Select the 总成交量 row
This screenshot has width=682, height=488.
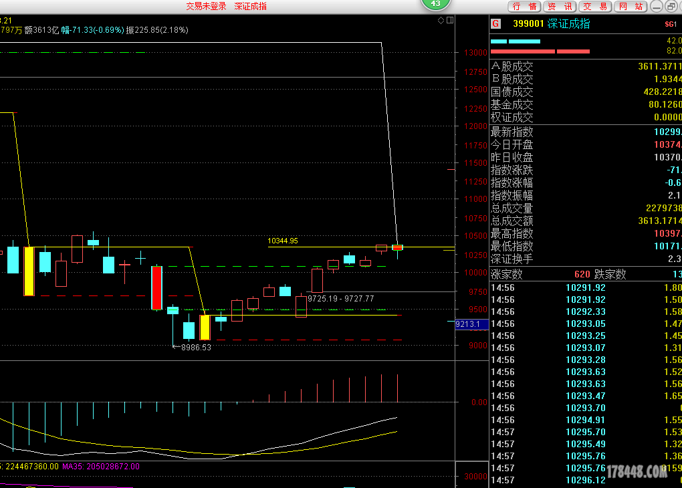coord(586,209)
